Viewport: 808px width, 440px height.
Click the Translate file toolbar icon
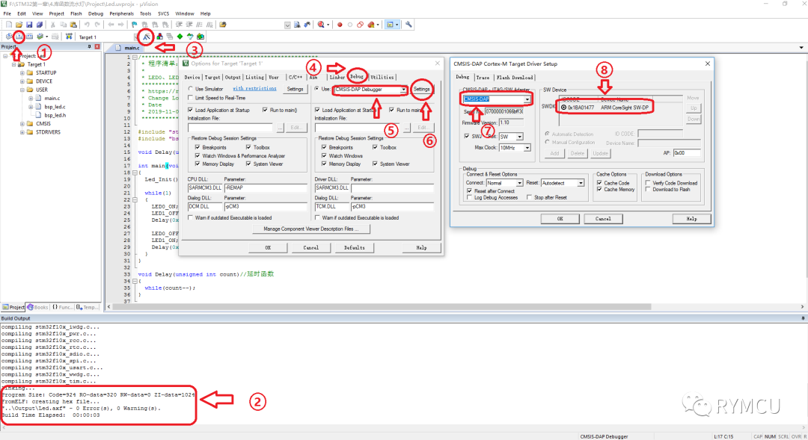point(9,37)
